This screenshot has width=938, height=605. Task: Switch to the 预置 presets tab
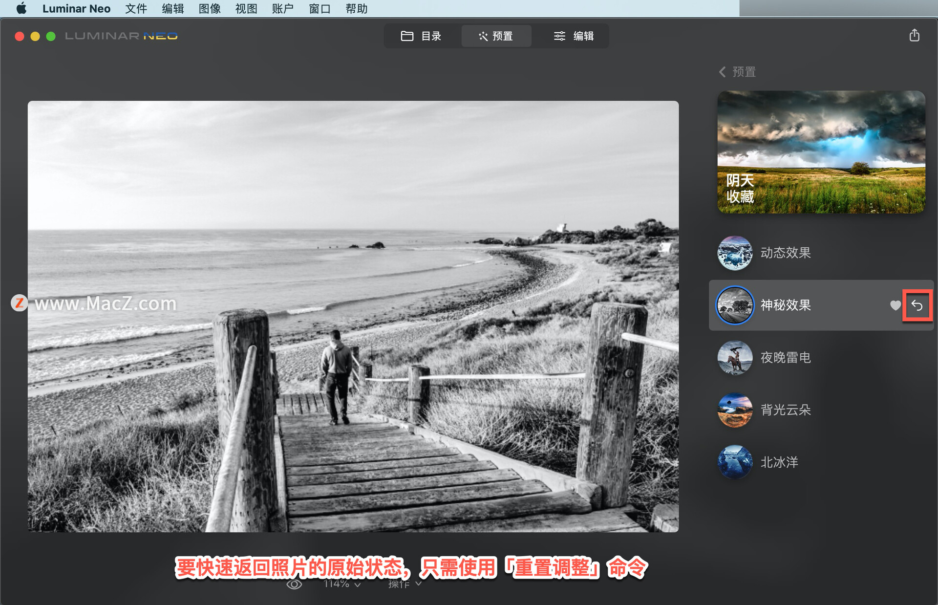496,36
